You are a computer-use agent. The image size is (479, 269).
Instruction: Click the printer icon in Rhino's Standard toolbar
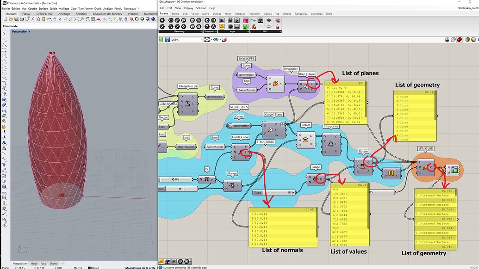pos(22,19)
